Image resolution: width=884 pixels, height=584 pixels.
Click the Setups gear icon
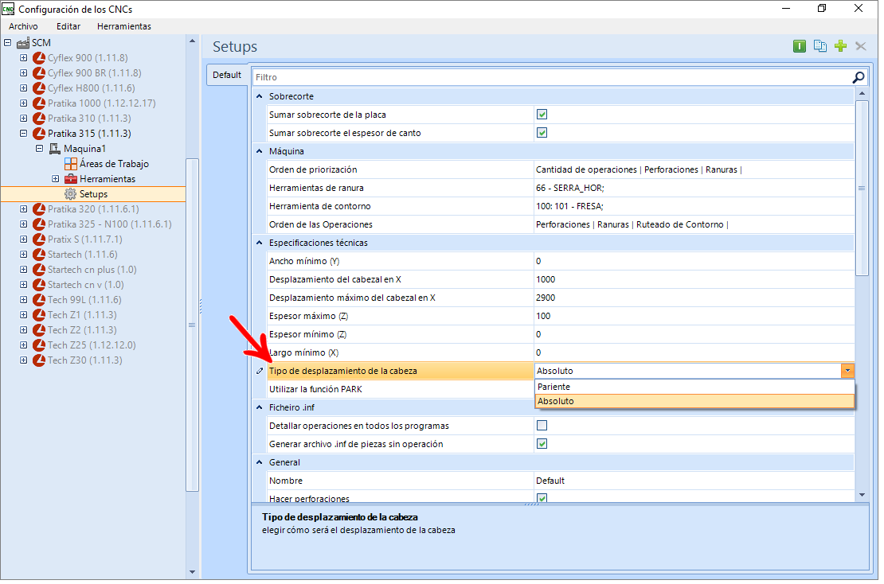(x=70, y=193)
